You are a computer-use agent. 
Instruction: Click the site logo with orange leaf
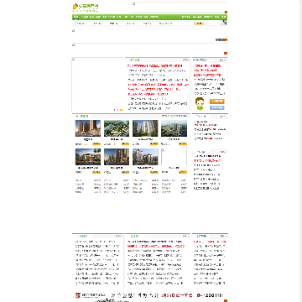[86, 8]
